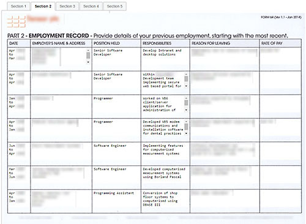306x224 pixels.
Task: Switch to the Section 1 tab
Action: pos(18,6)
